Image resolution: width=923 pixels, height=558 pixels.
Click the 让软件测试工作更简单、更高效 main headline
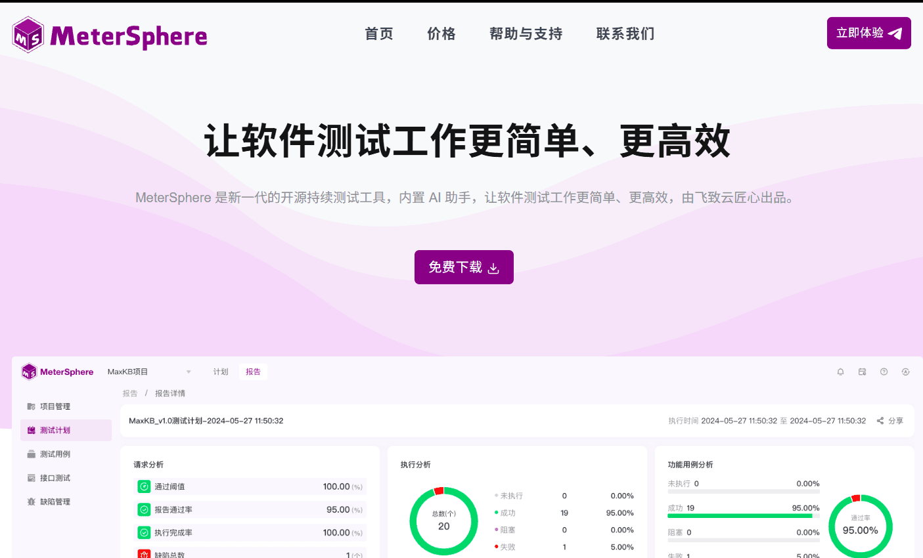click(x=467, y=140)
